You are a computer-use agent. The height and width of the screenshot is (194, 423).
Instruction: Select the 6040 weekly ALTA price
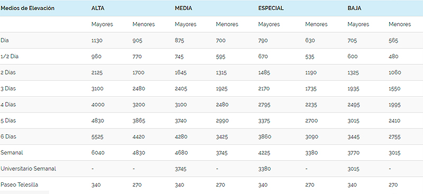[x=98, y=153]
